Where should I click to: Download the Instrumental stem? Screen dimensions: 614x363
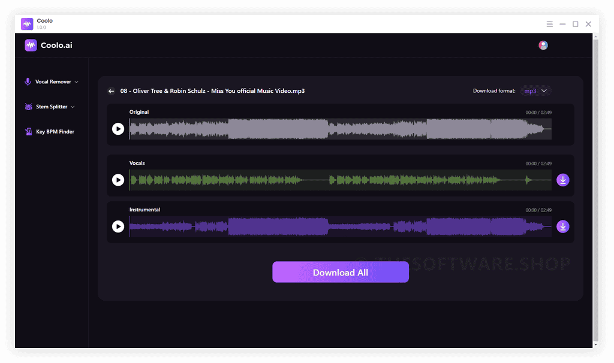[x=562, y=226]
